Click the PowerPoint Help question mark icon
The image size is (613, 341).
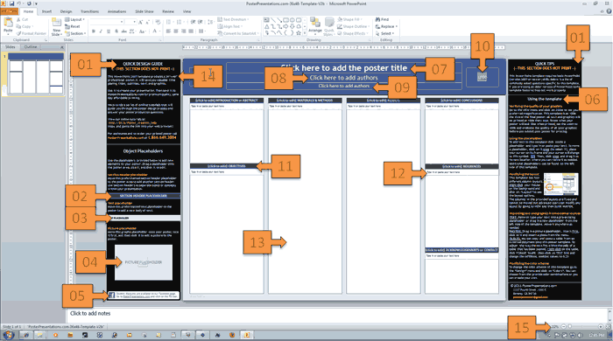click(609, 11)
